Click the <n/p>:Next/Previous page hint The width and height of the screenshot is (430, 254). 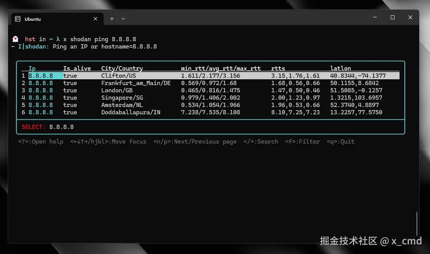(x=195, y=142)
